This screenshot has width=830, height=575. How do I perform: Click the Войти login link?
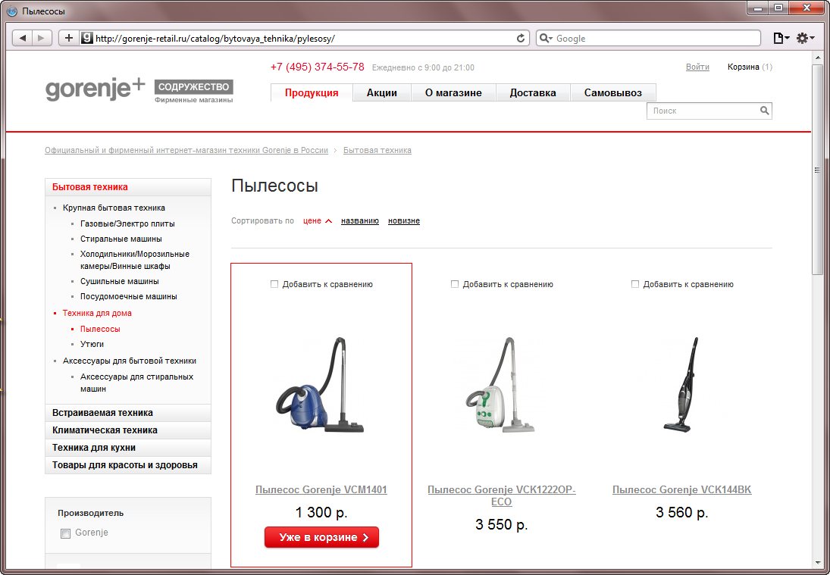(697, 67)
